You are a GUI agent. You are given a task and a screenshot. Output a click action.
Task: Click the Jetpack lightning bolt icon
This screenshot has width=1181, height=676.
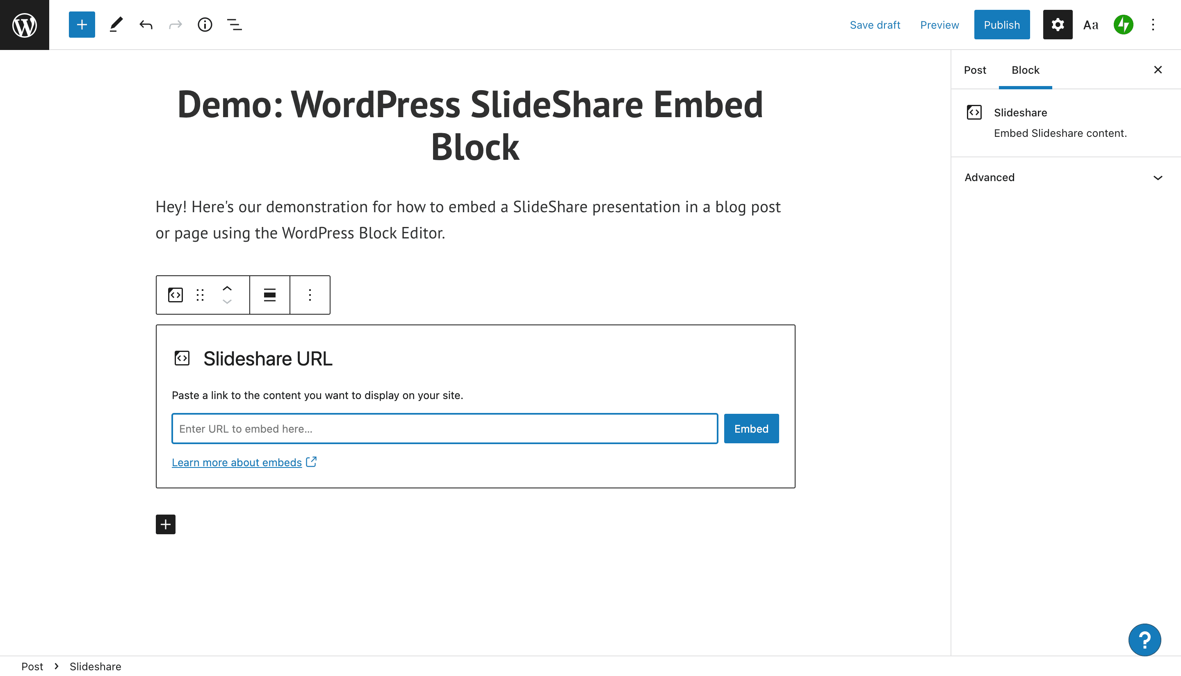(1123, 25)
